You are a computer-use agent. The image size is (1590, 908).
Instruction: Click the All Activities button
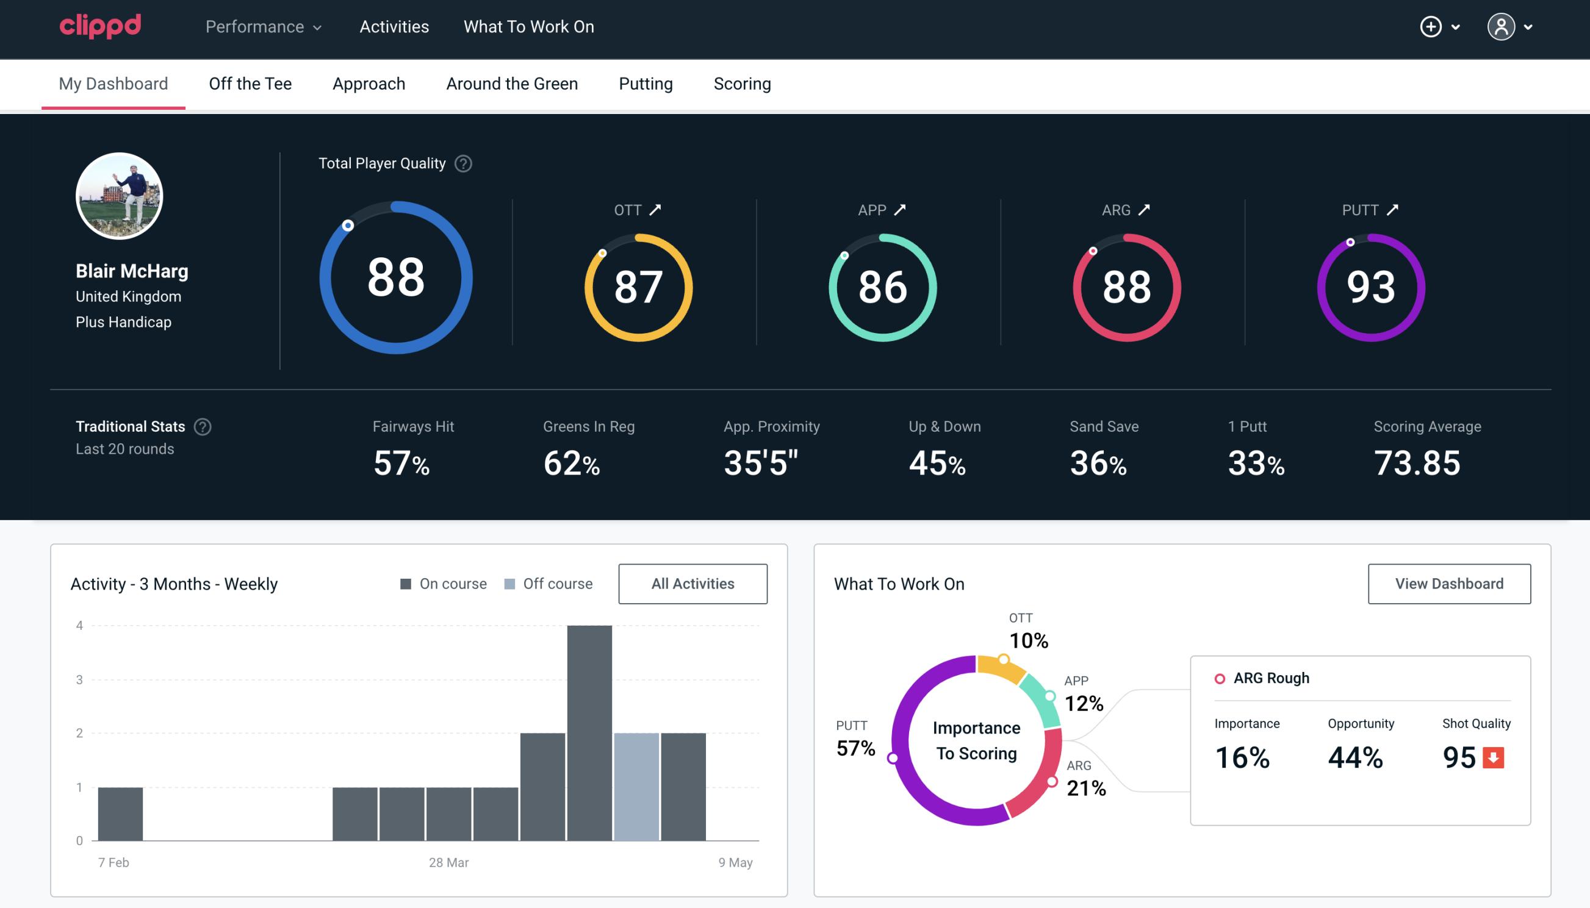[x=692, y=584]
